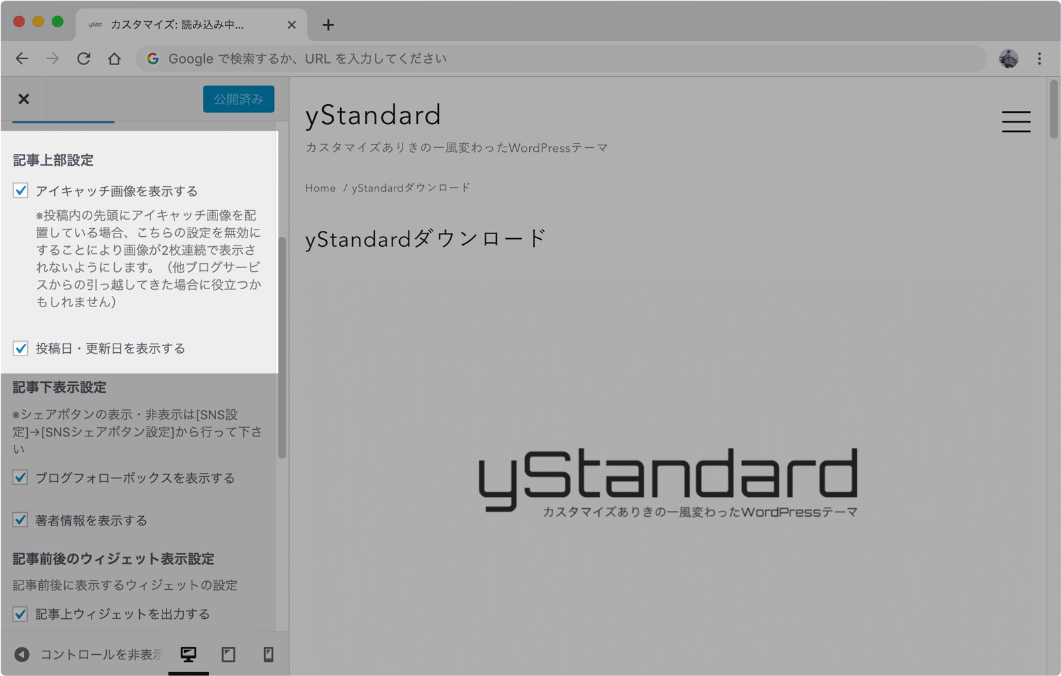The width and height of the screenshot is (1061, 676).
Task: Open a new tab with the plus icon
Action: [328, 25]
